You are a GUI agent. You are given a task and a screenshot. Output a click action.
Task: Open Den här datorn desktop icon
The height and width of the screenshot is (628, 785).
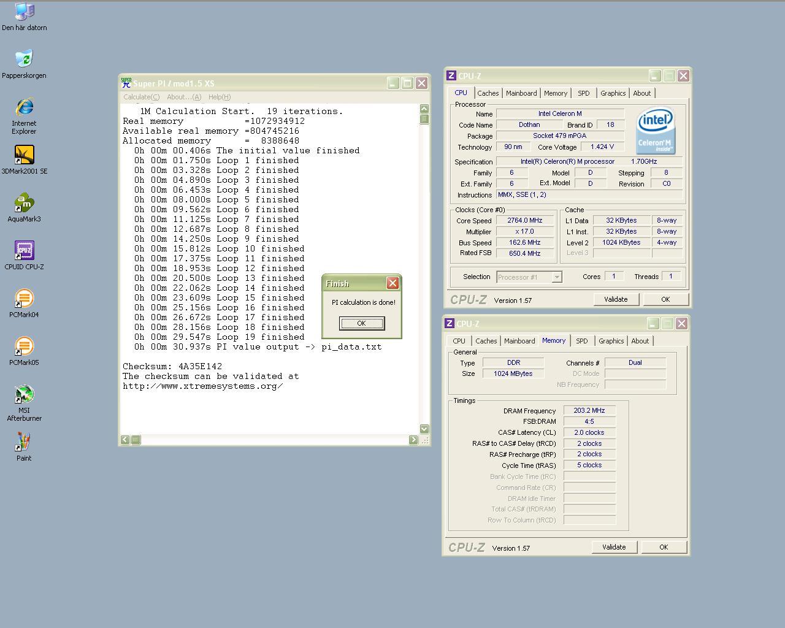click(x=24, y=17)
